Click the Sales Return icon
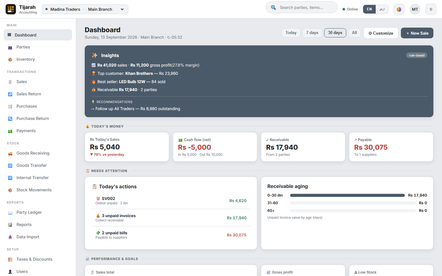Screen dimensions: 442x276 (10, 94)
